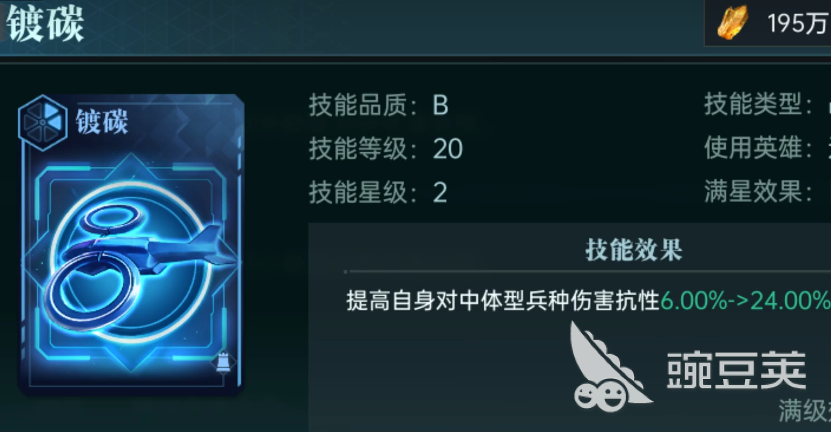Click the 满星效果 label

point(758,191)
